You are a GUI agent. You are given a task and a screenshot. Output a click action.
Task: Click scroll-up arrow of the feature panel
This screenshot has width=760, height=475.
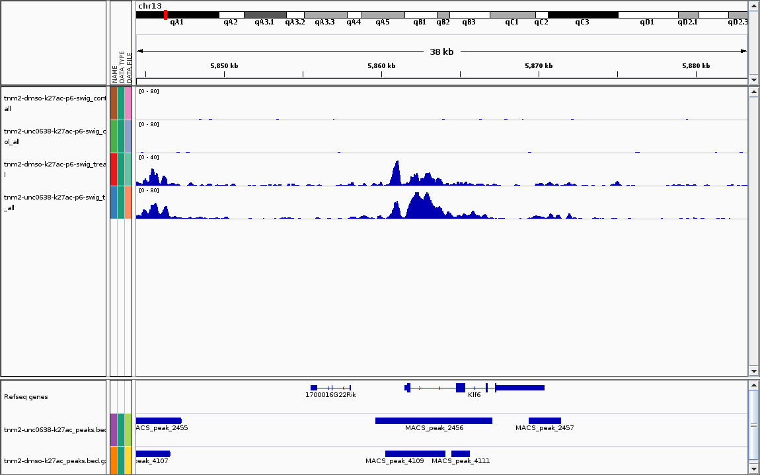pyautogui.click(x=753, y=385)
